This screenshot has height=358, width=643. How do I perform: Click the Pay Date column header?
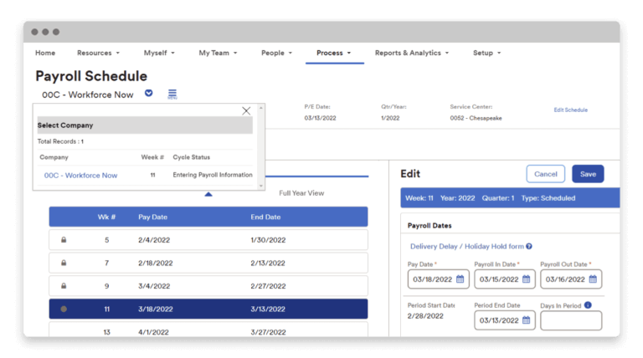tap(152, 217)
